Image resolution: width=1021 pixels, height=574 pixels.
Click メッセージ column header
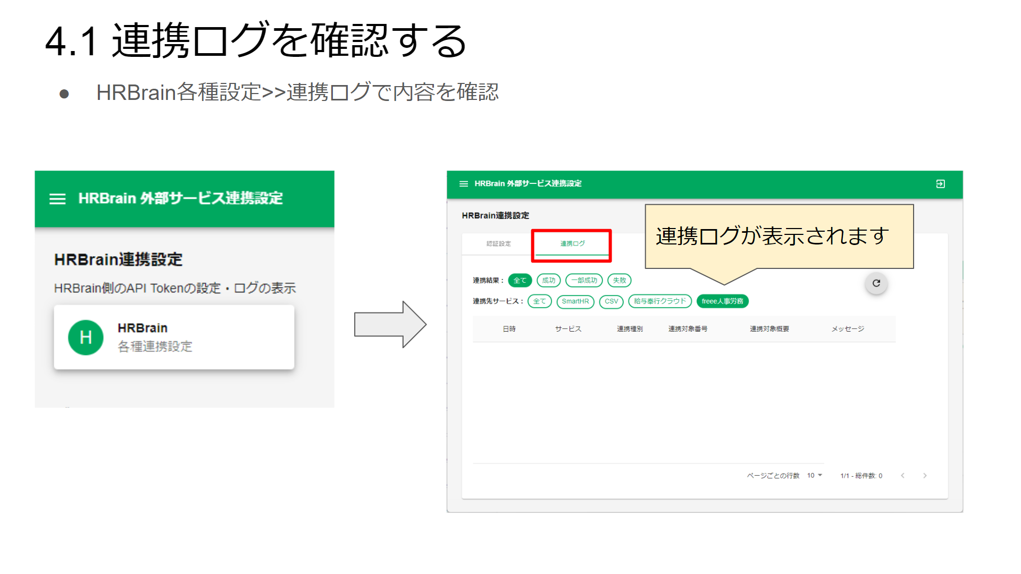[x=848, y=329]
